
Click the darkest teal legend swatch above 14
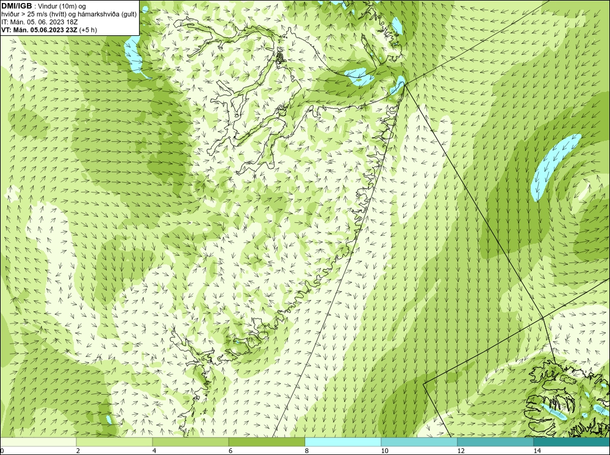572,442
